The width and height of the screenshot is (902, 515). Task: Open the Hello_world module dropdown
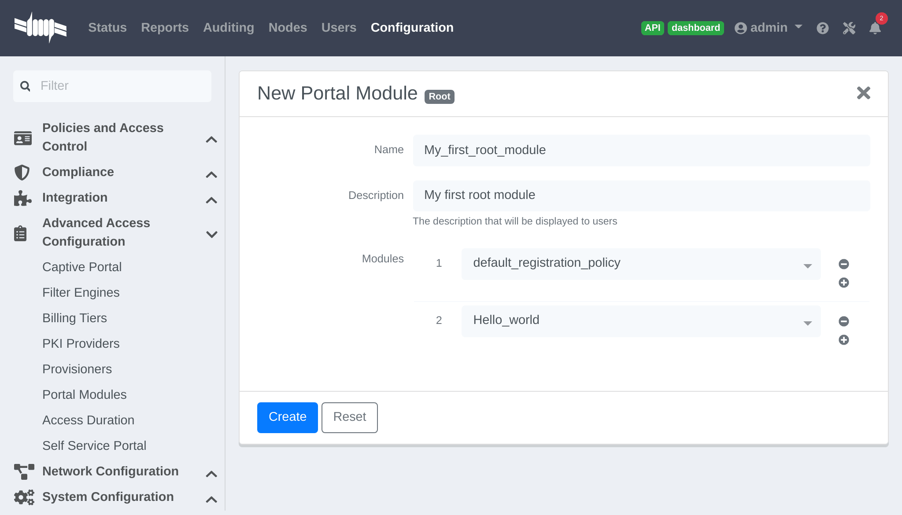[807, 322]
